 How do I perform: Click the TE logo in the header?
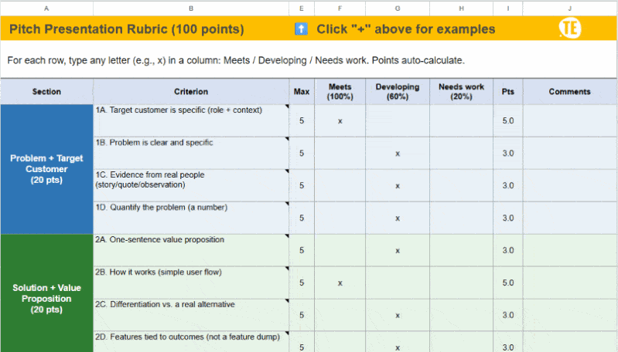(569, 29)
